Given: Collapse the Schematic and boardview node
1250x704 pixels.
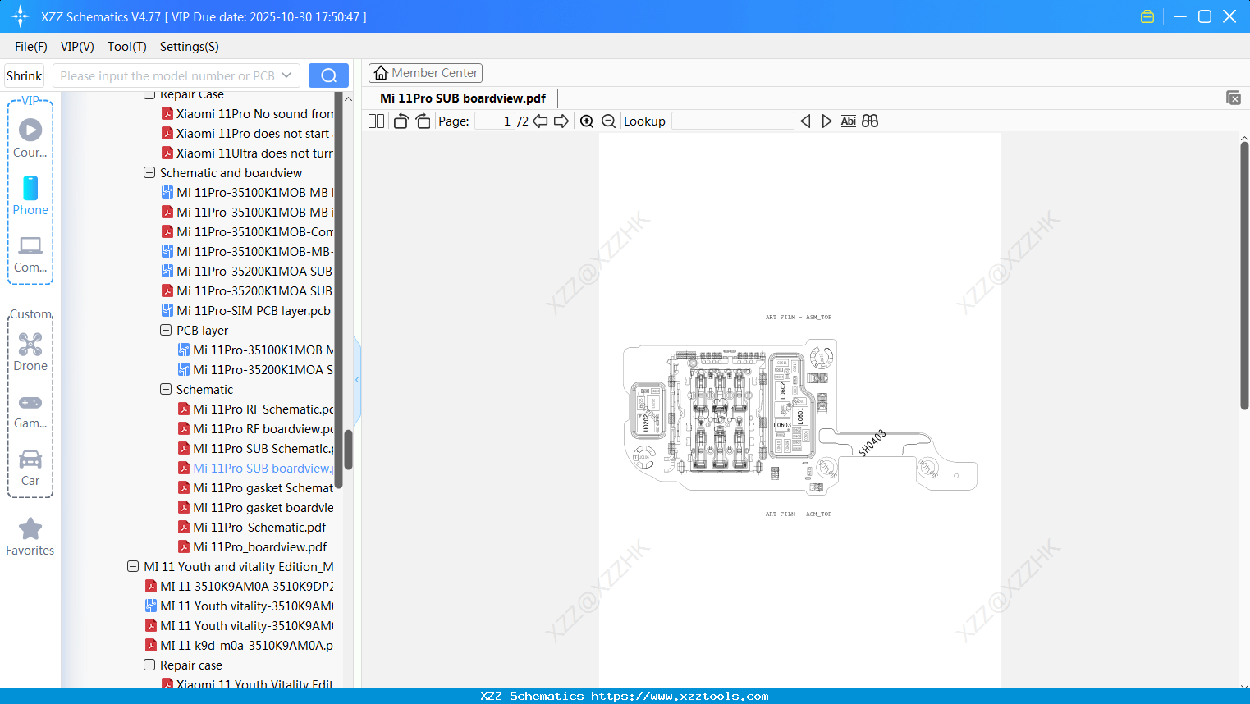Looking at the screenshot, I should 149,172.
